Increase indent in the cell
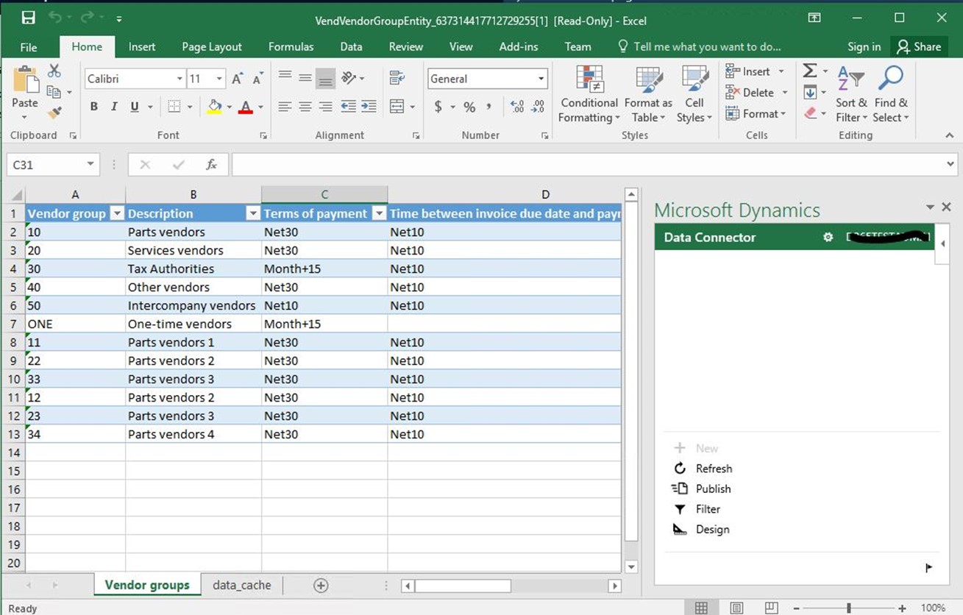This screenshot has width=963, height=615. coord(369,107)
